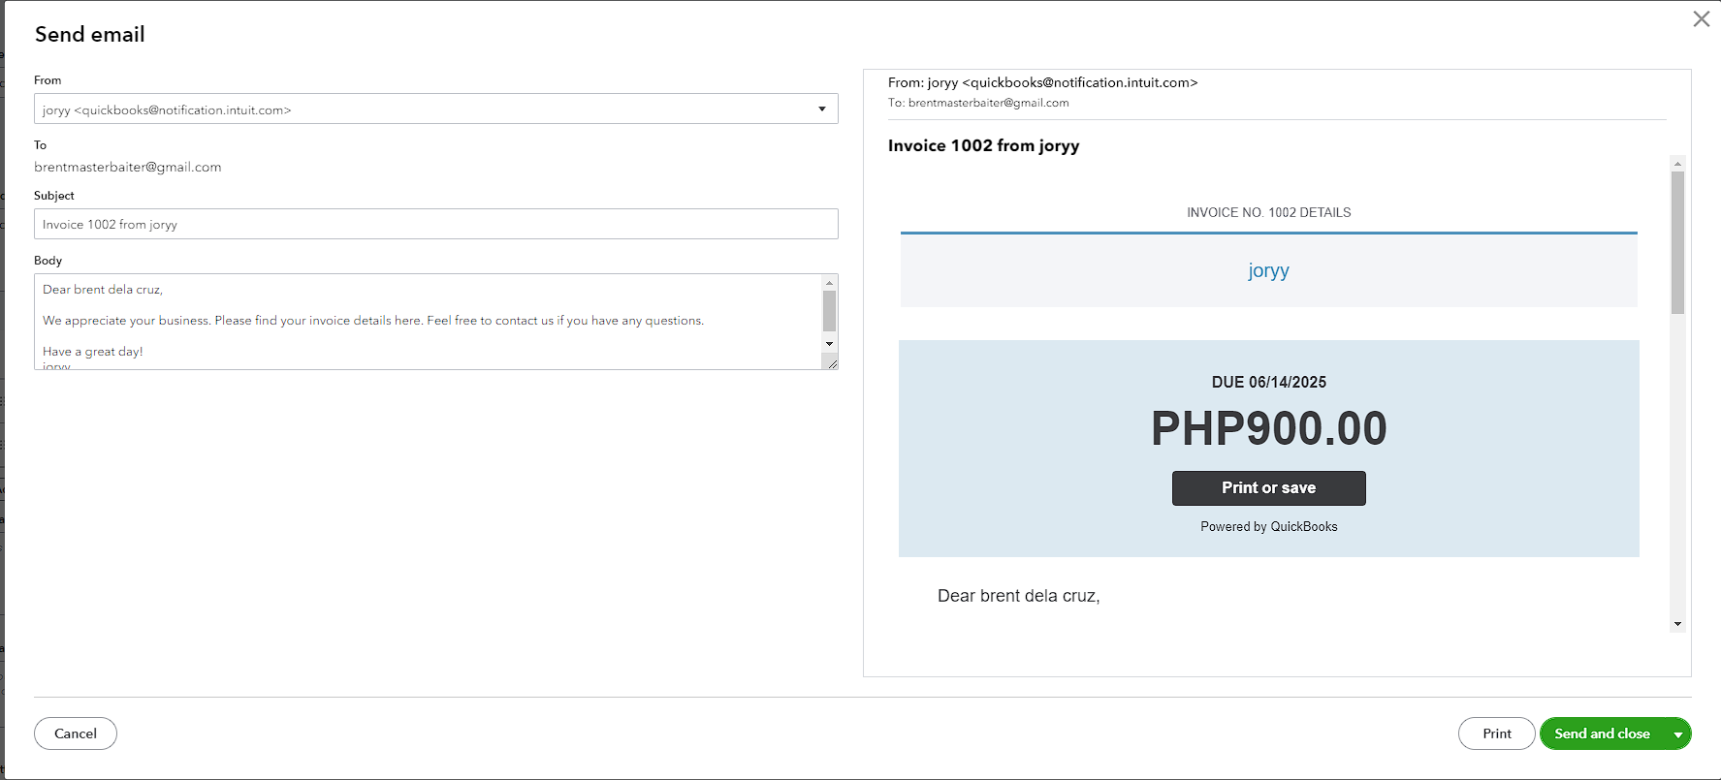Click the joryy company name link
Screen dimensions: 1721x780
[x=1268, y=270]
